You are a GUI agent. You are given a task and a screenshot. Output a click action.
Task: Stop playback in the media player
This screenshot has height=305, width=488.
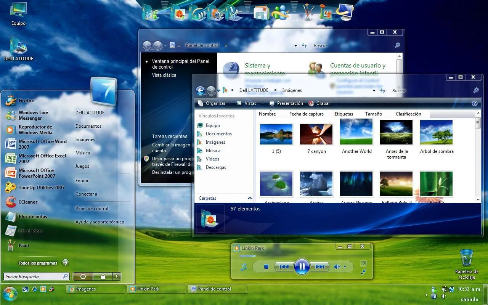point(266,267)
